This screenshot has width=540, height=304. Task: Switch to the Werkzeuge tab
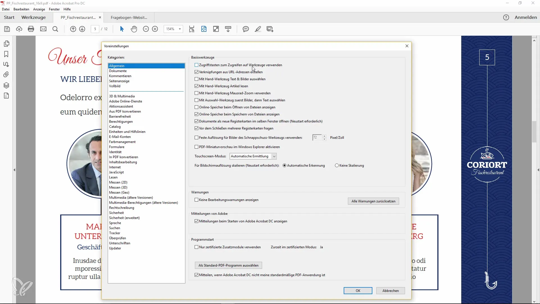click(x=33, y=17)
